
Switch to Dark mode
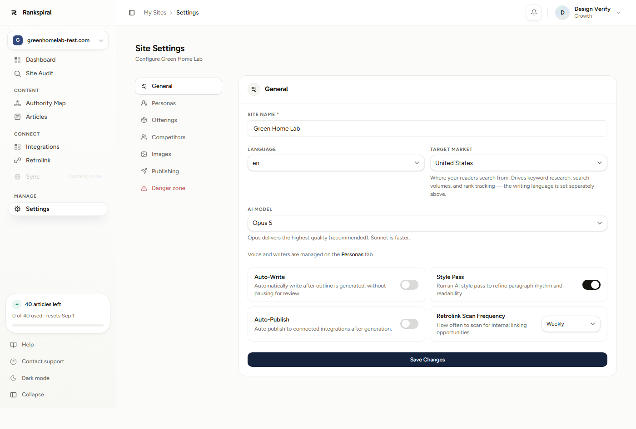tap(35, 378)
